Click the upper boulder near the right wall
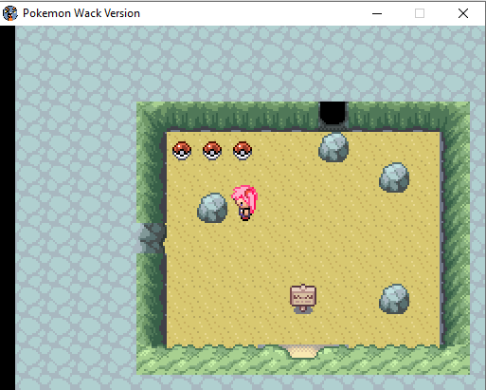The image size is (486, 390). [394, 177]
